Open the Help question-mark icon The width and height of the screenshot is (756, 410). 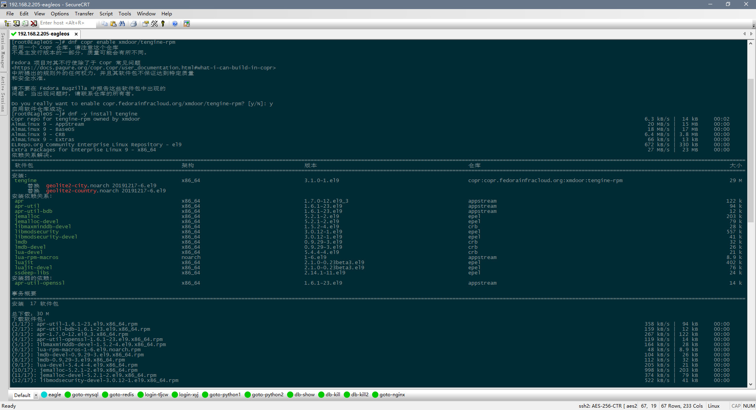coord(175,23)
